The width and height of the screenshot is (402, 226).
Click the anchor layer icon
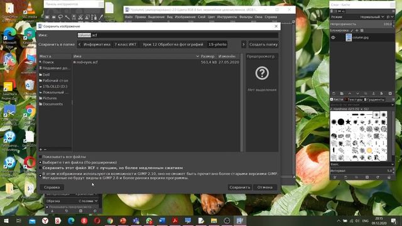(374, 94)
